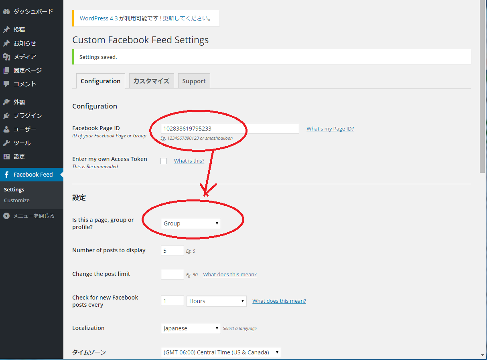Focus the check interval number field

(x=172, y=301)
